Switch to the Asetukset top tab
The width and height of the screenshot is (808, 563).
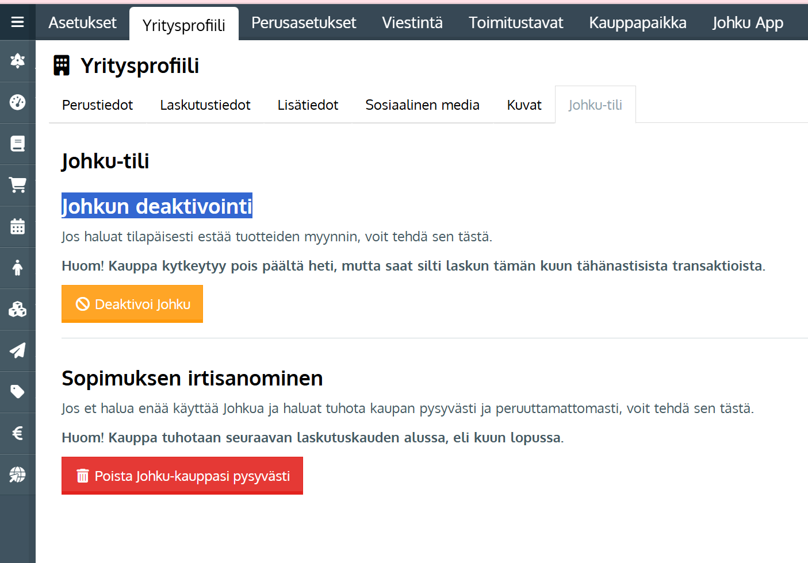pos(82,23)
